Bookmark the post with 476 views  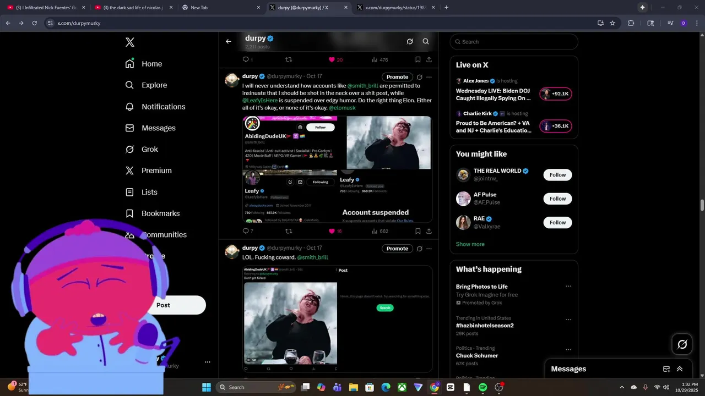(418, 59)
